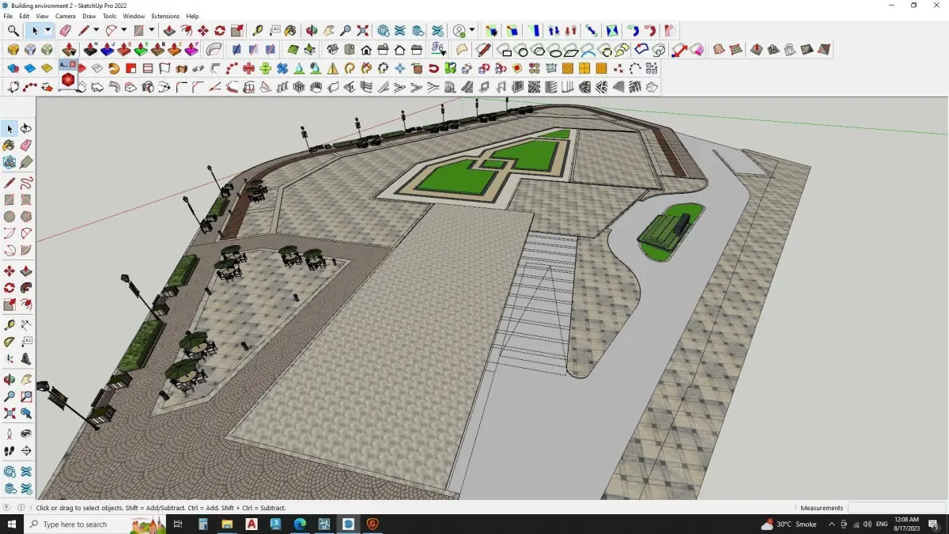Choose the Tape Measure tool in top toolbar
This screenshot has height=534, width=949.
coord(258,31)
